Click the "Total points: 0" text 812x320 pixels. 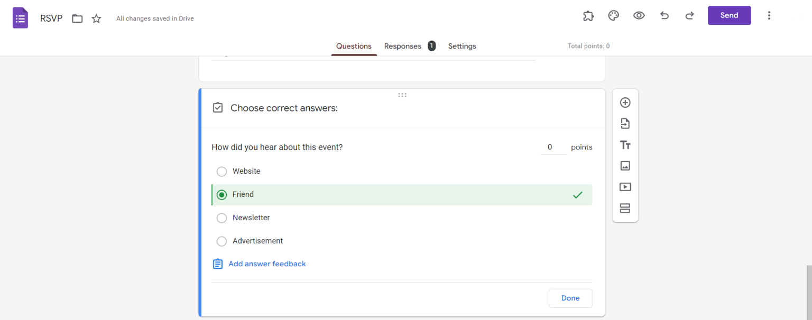588,46
